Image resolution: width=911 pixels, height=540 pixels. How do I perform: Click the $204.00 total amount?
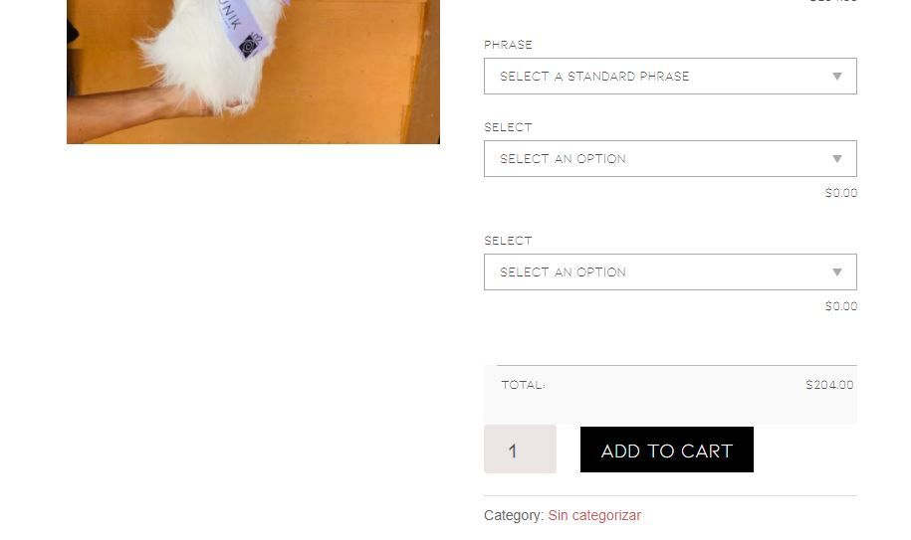tap(829, 385)
